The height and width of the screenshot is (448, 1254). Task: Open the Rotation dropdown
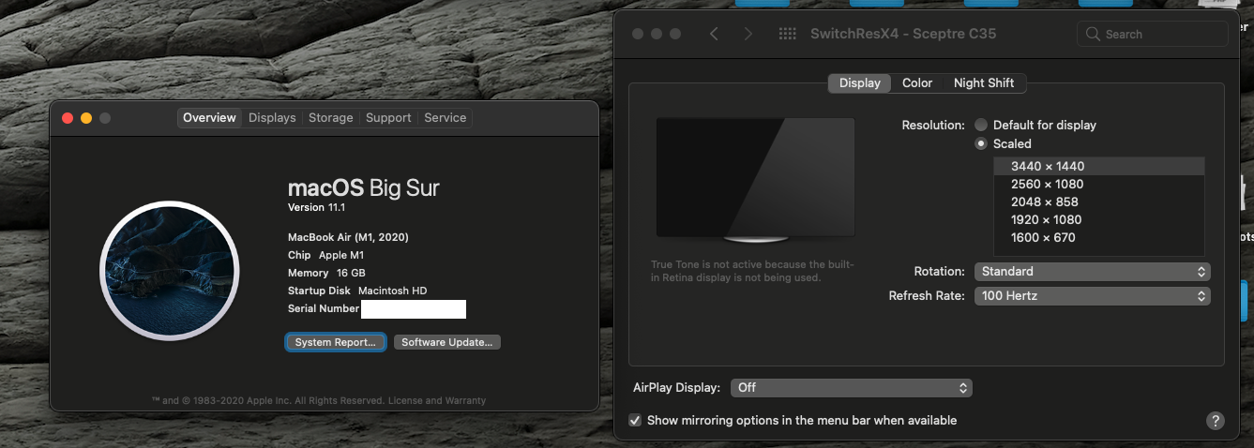click(x=1092, y=271)
